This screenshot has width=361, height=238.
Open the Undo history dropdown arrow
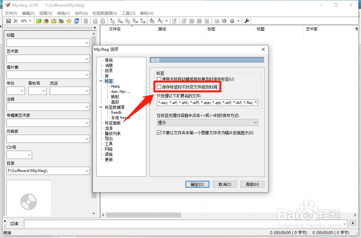[x=30, y=21]
